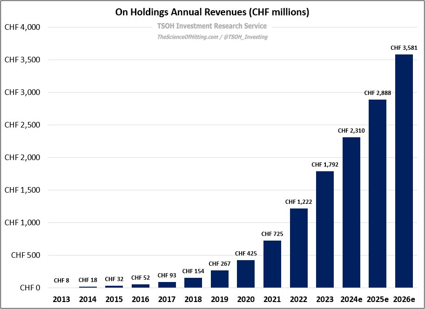Click the CHF 1,792 data label
This screenshot has height=309, width=425.
[x=325, y=165]
